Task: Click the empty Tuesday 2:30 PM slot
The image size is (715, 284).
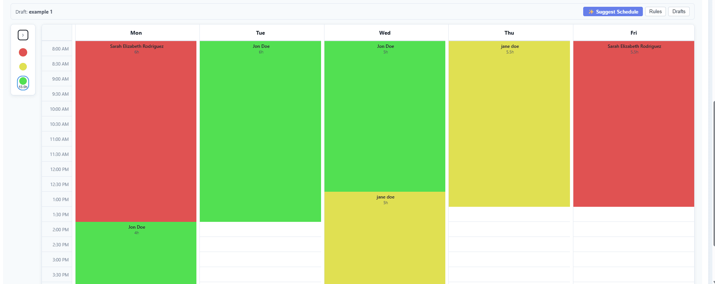Action: (x=260, y=244)
